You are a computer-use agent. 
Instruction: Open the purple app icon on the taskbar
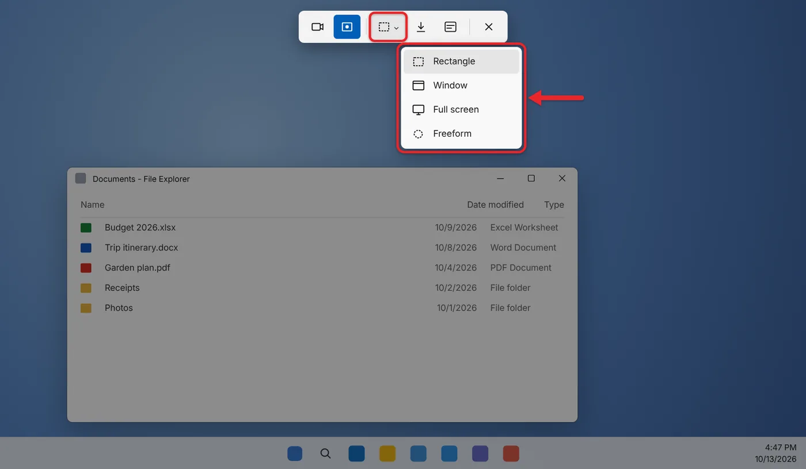(480, 453)
